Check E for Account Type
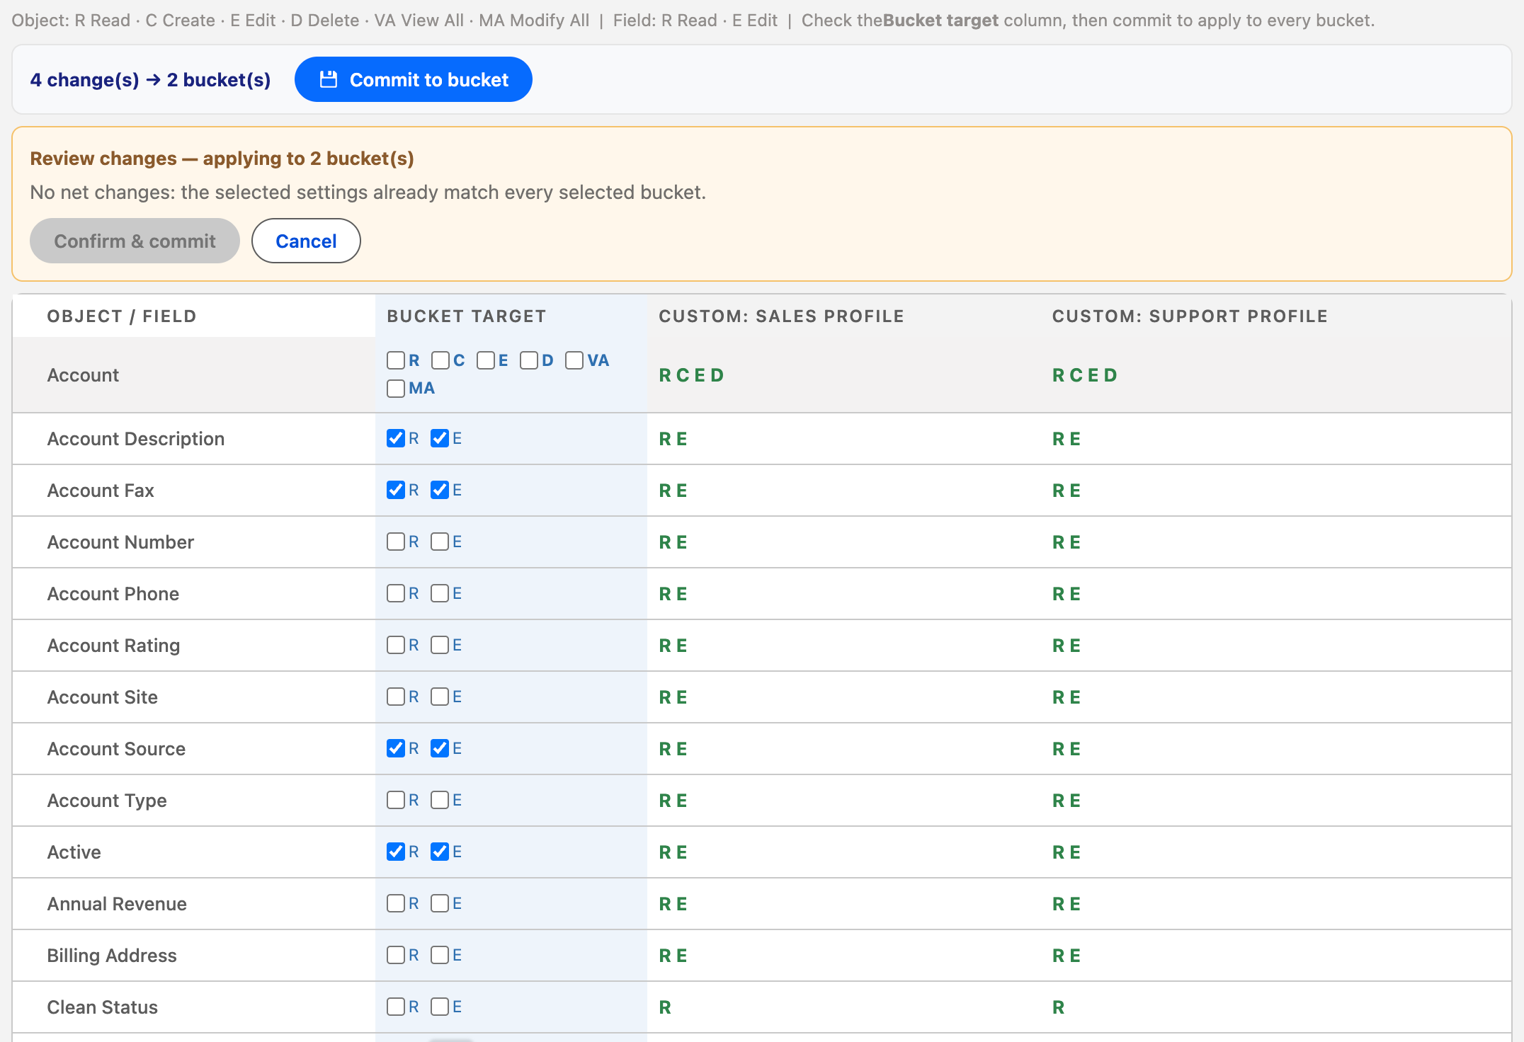Viewport: 1524px width, 1042px height. coord(440,800)
